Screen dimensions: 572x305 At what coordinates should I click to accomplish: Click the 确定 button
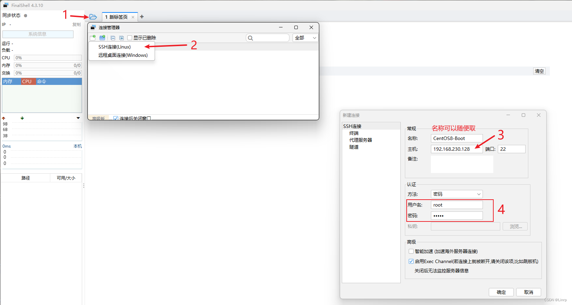(x=501, y=292)
